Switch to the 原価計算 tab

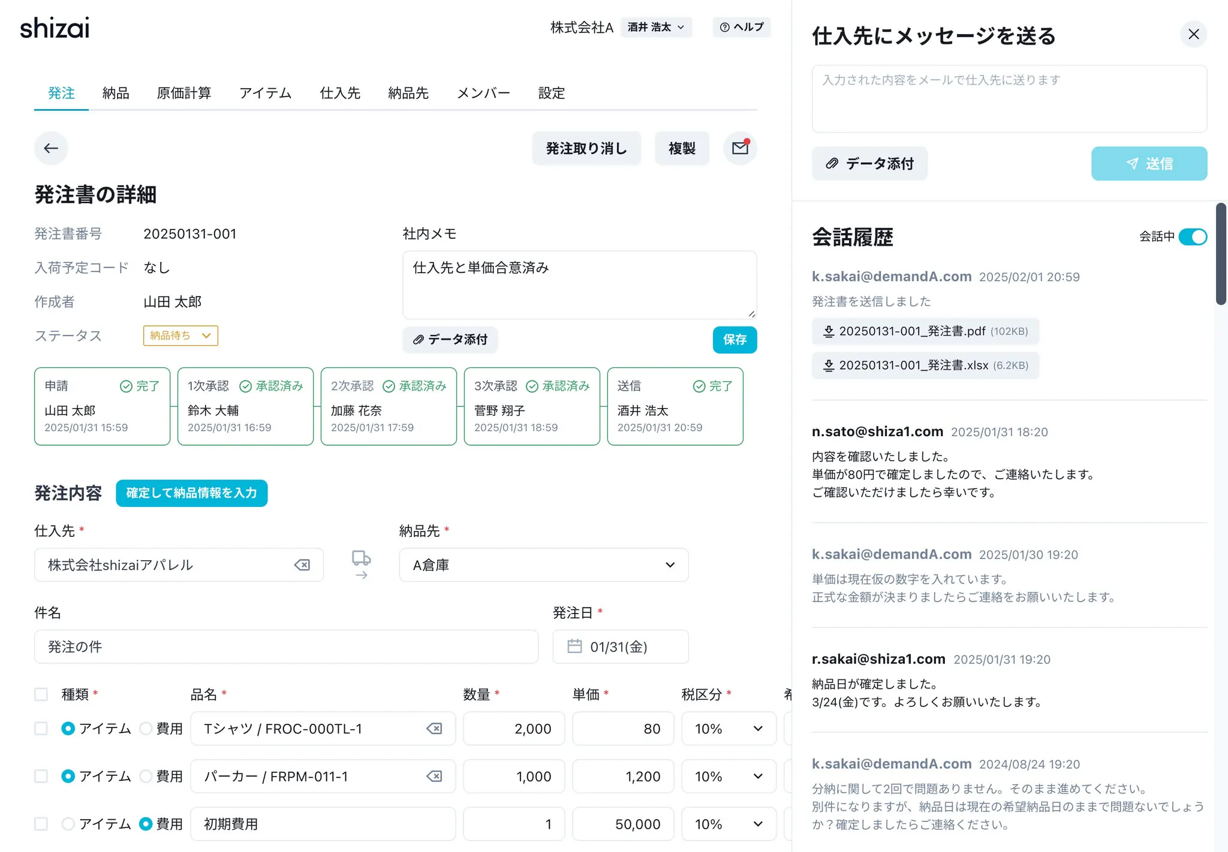tap(184, 93)
